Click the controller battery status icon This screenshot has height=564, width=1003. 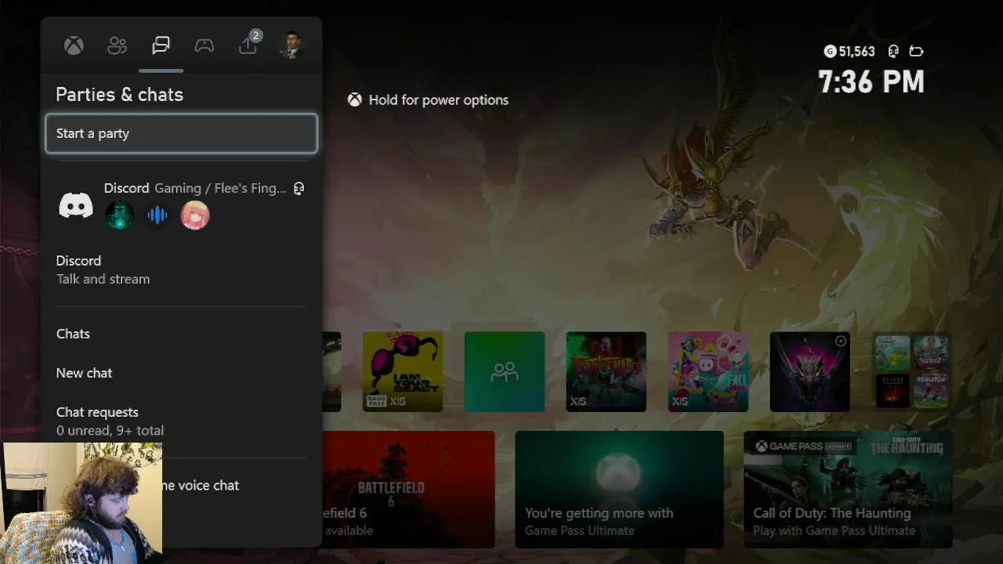[916, 51]
